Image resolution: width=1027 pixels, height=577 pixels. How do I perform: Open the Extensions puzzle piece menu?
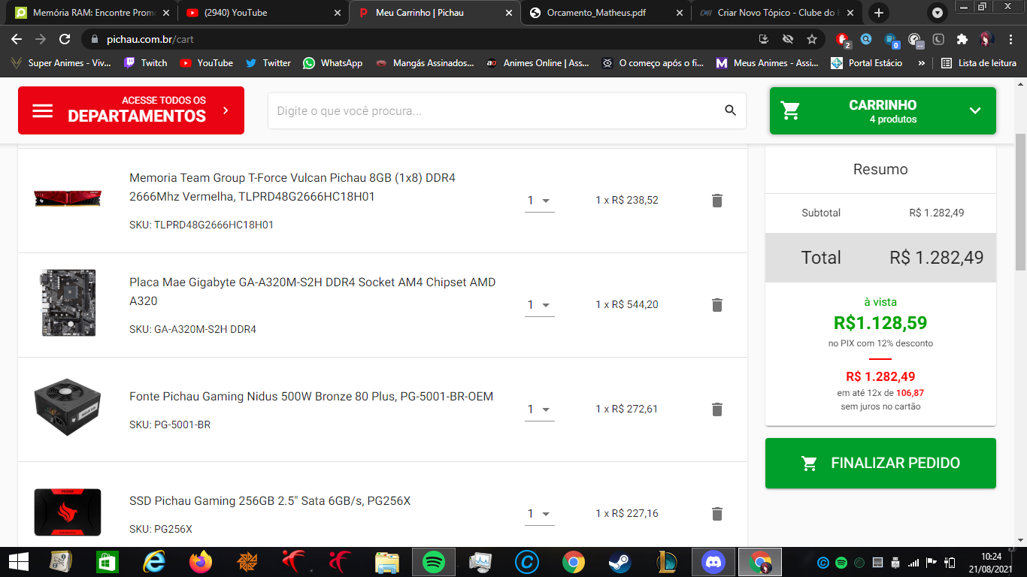pyautogui.click(x=962, y=39)
